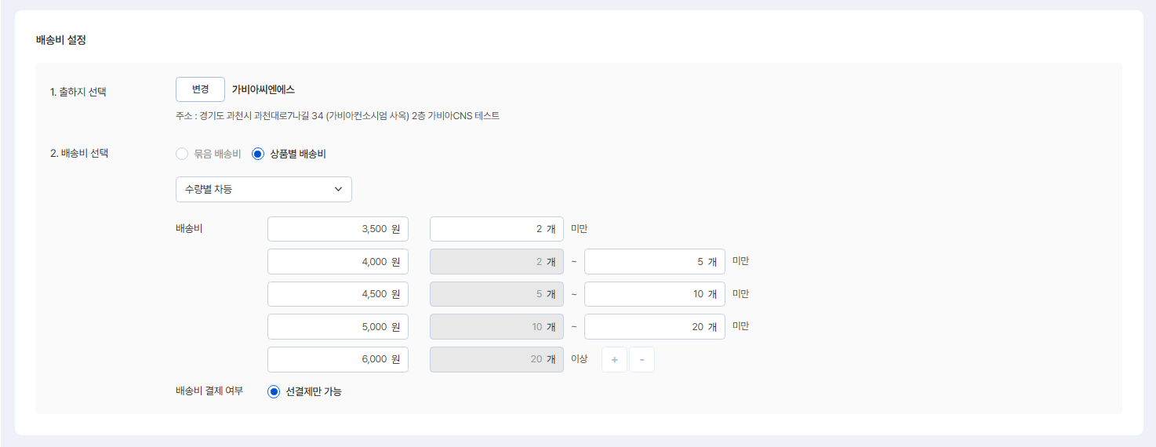Click the 5,000 원 shipping fee field
The image size is (1156, 447).
pos(337,327)
